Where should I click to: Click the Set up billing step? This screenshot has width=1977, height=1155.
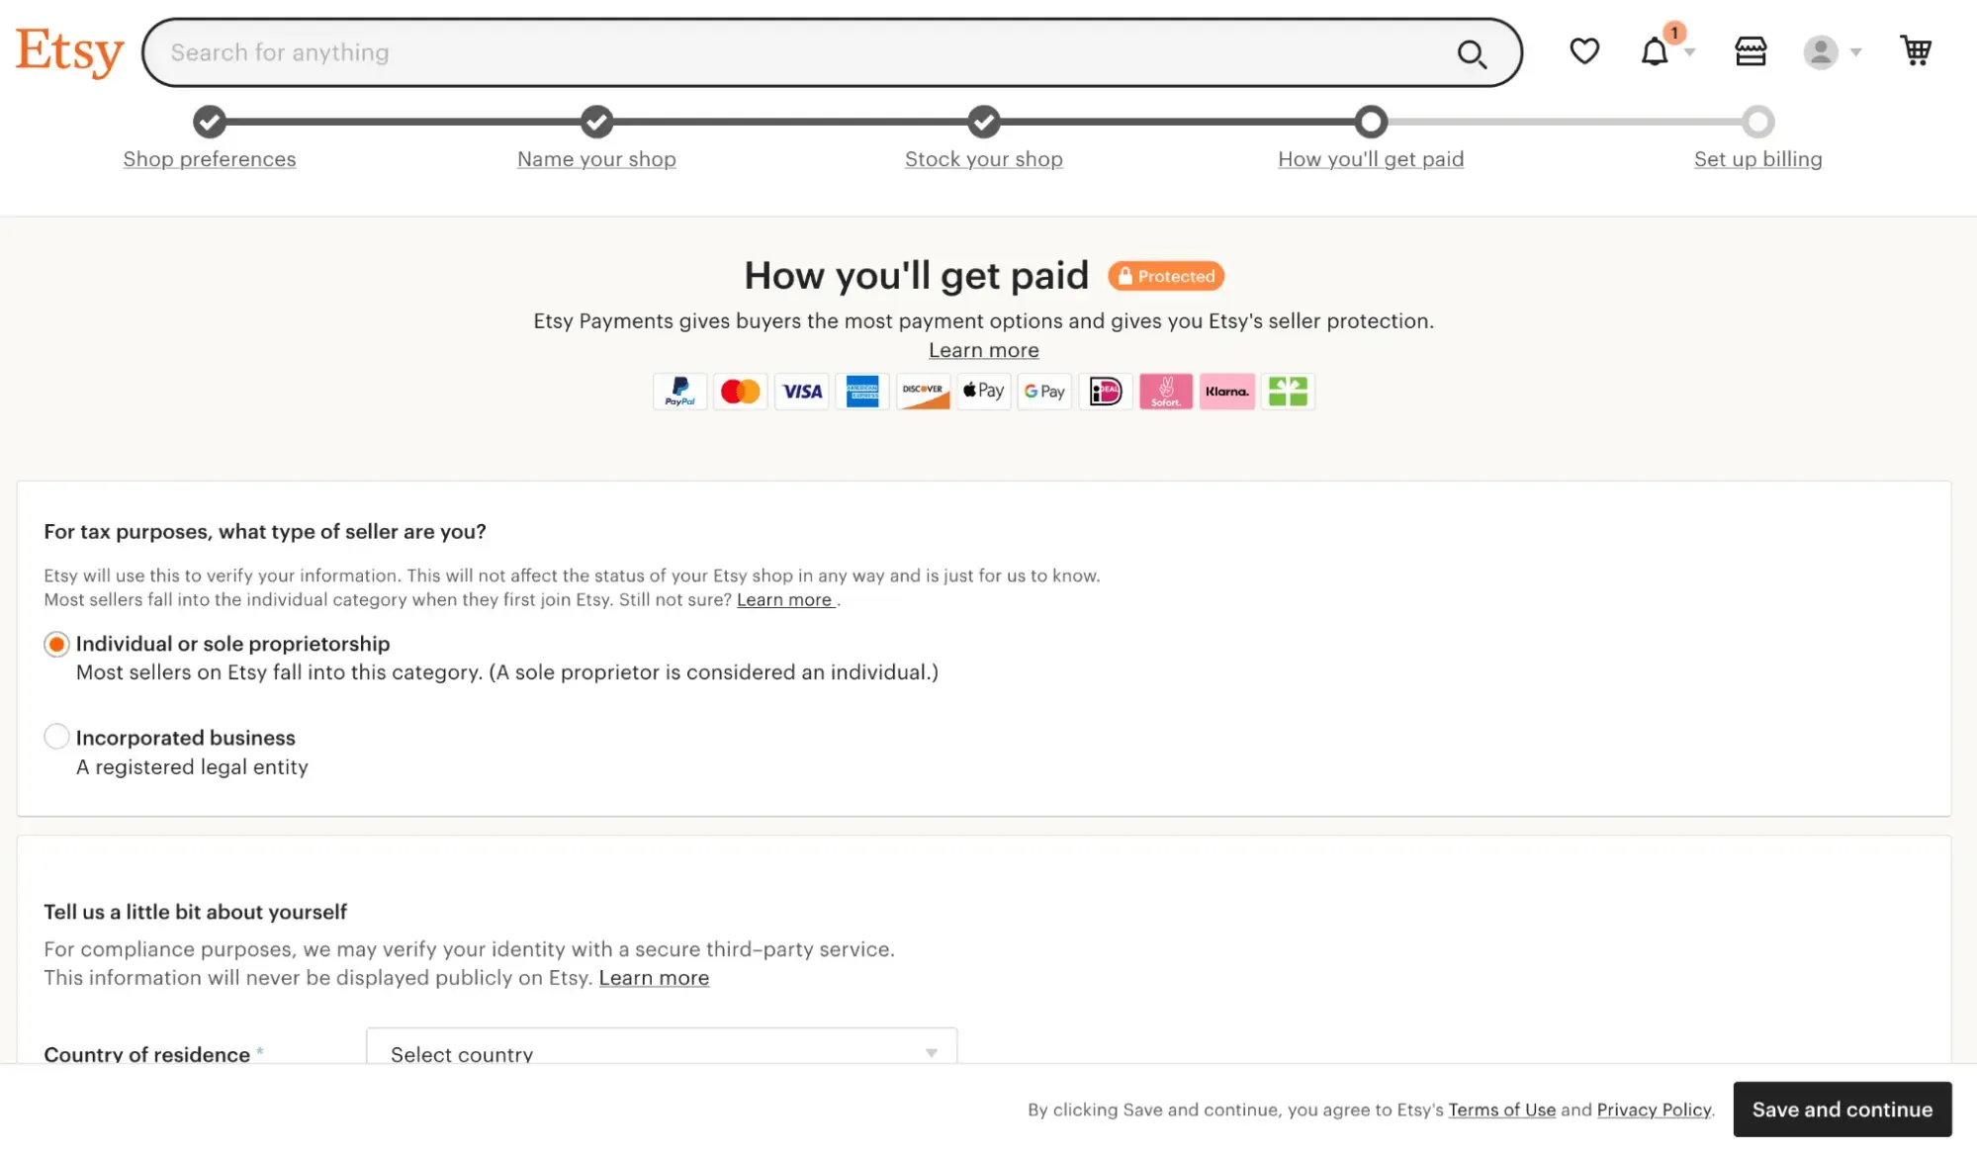pyautogui.click(x=1758, y=159)
